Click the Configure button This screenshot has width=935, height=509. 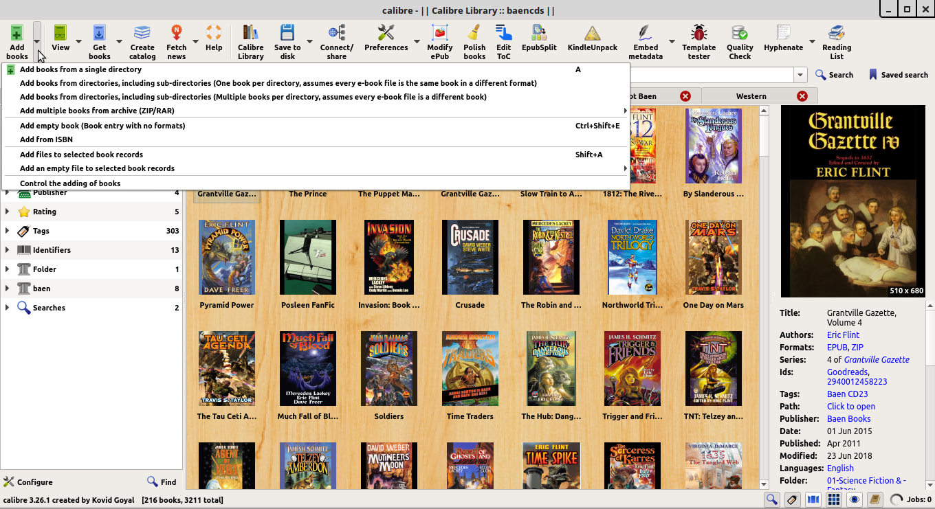point(28,482)
